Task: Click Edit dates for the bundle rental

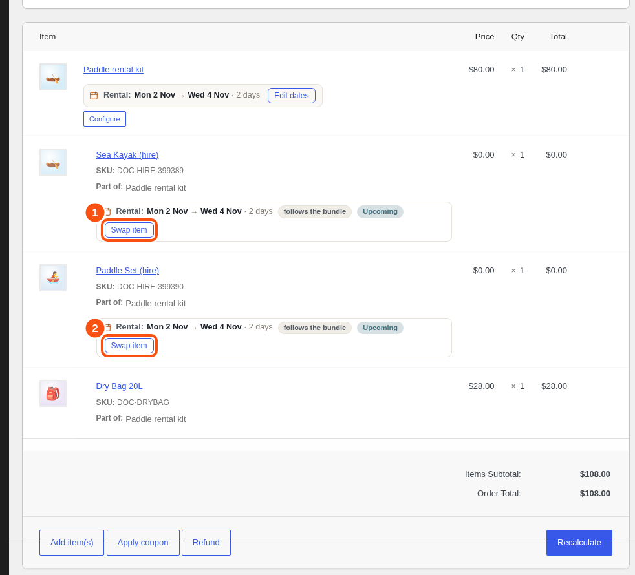Action: (x=292, y=96)
